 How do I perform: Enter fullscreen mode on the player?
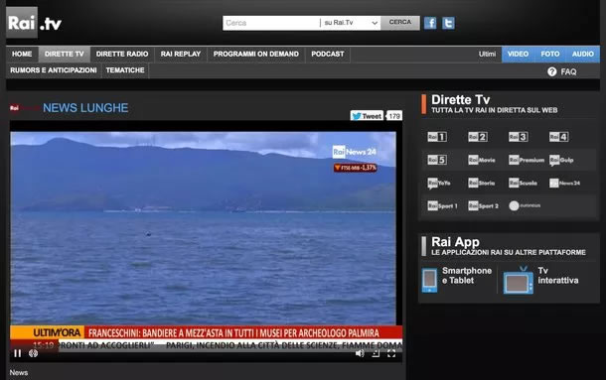tap(391, 354)
